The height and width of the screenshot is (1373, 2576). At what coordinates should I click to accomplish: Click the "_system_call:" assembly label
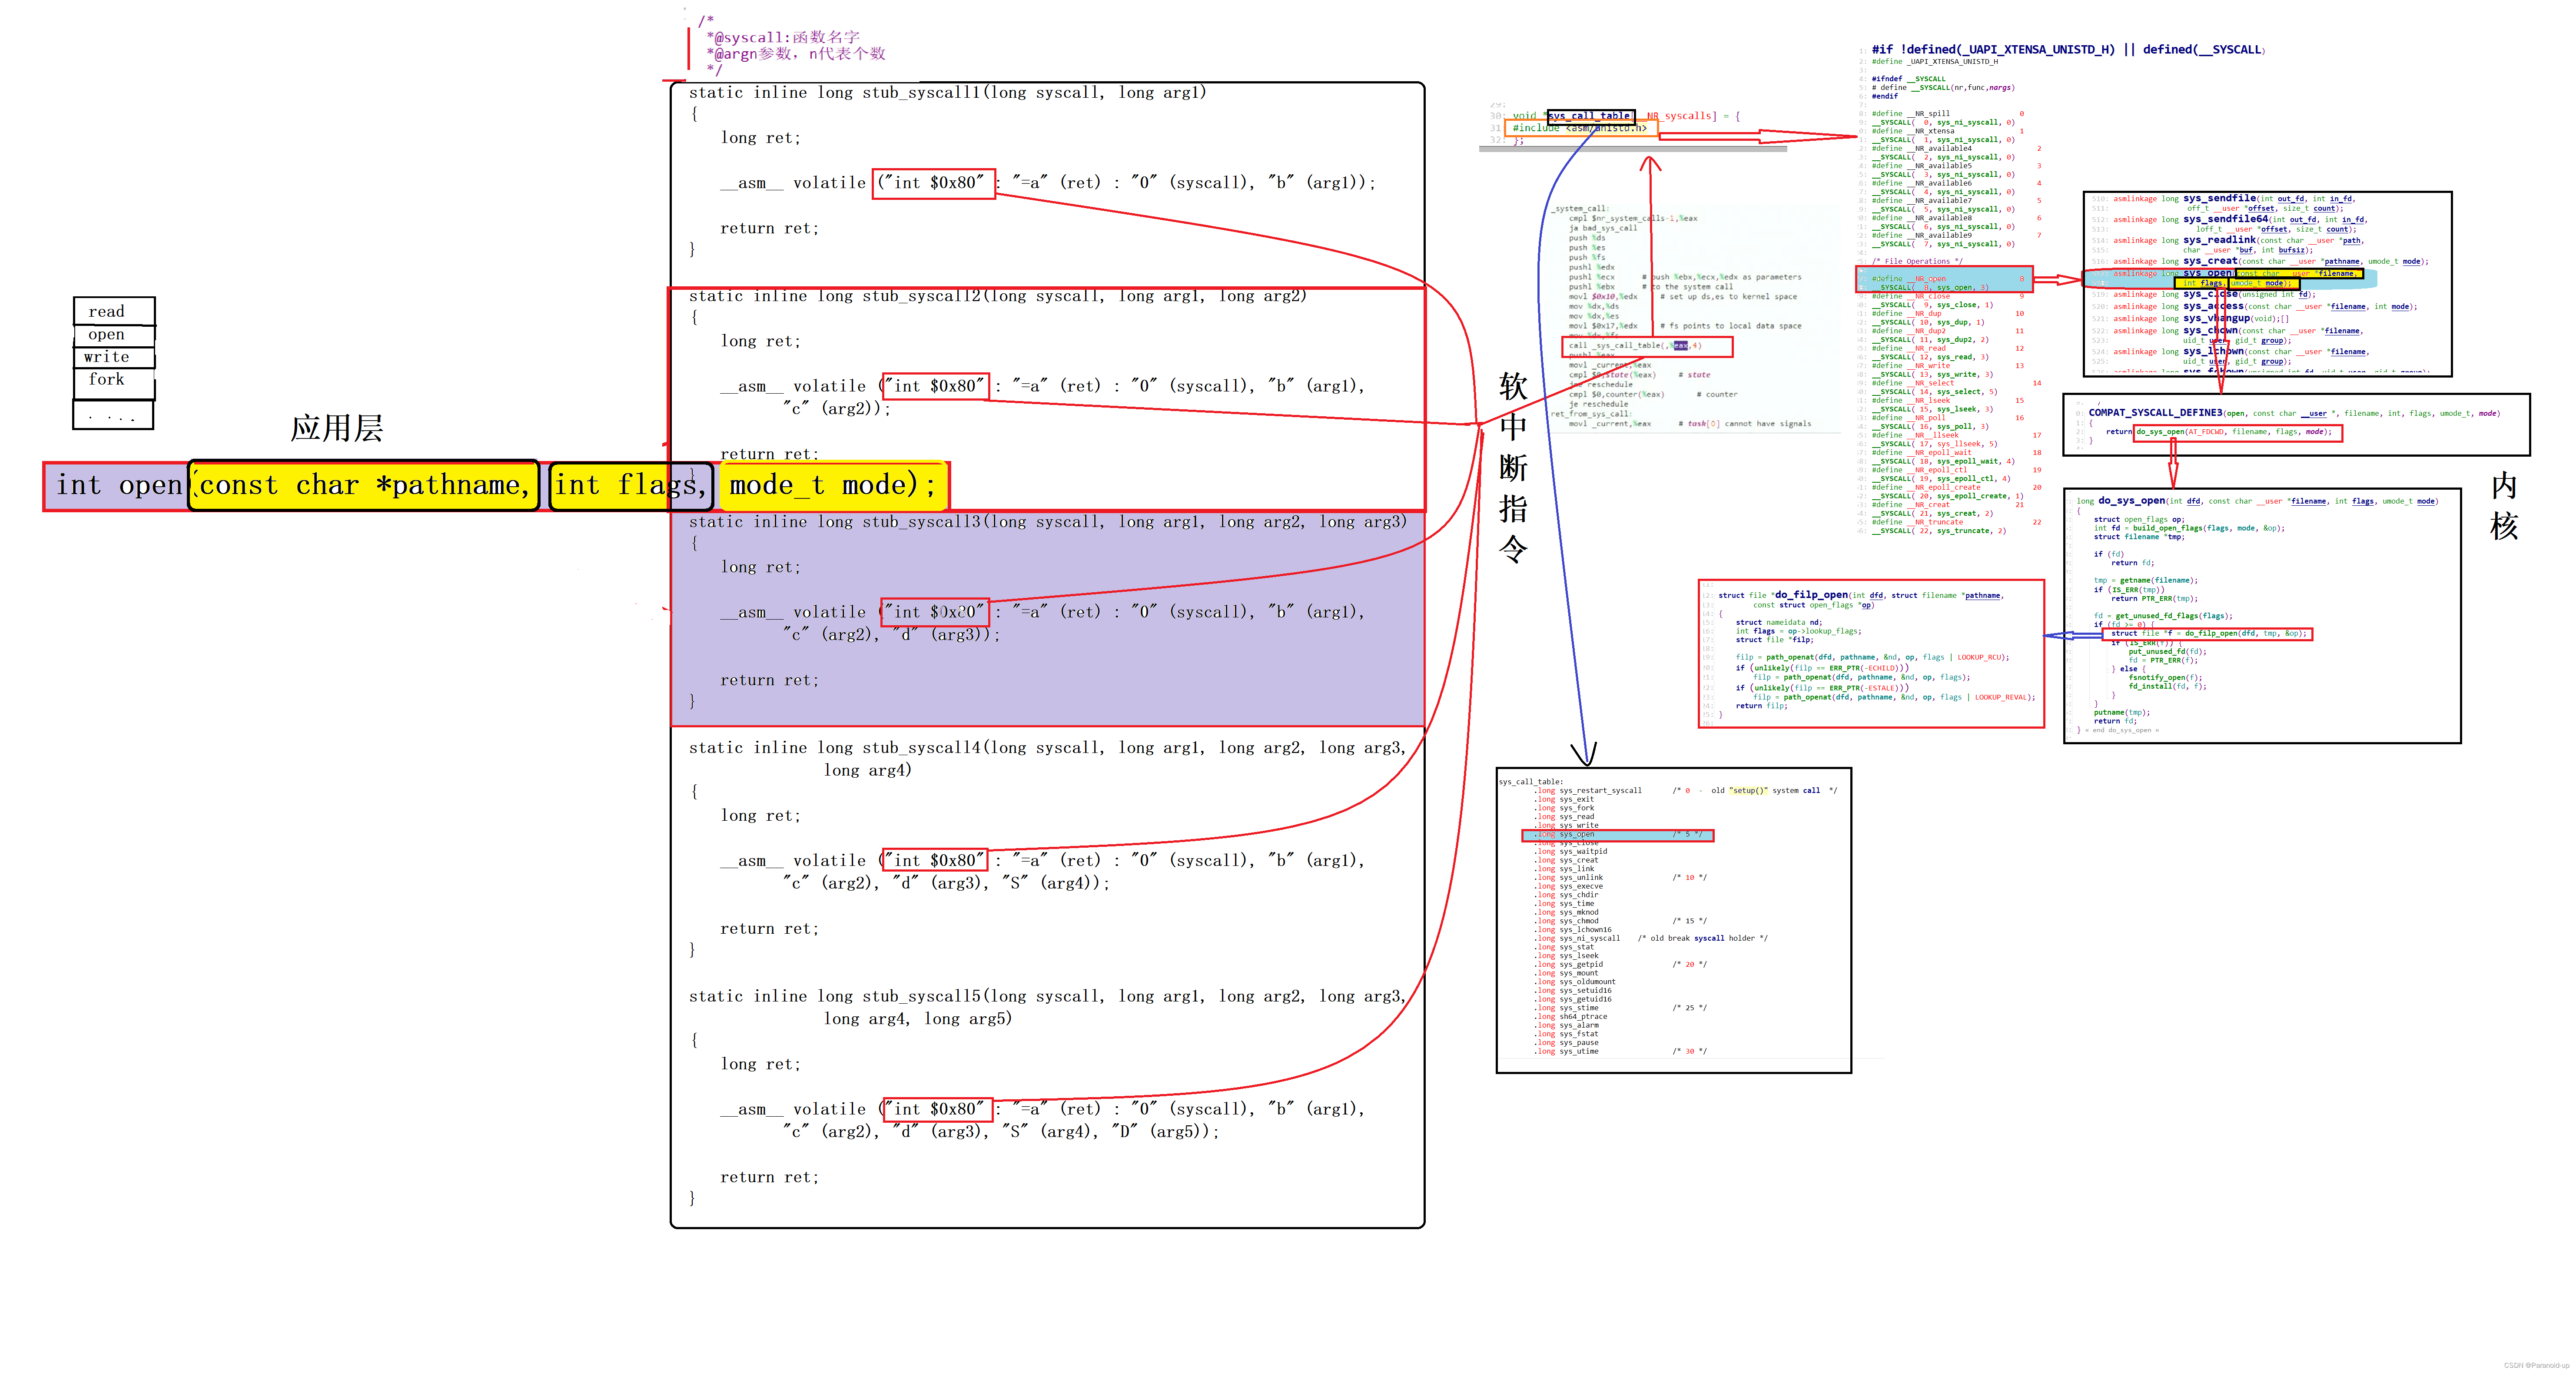[1580, 209]
